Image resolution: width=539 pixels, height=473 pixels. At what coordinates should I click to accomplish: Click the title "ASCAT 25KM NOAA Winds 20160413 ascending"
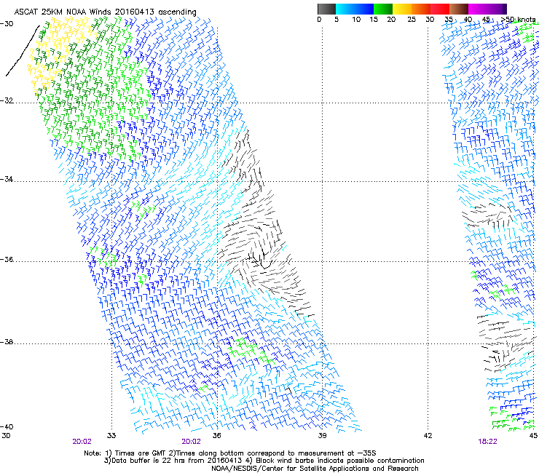[105, 12]
